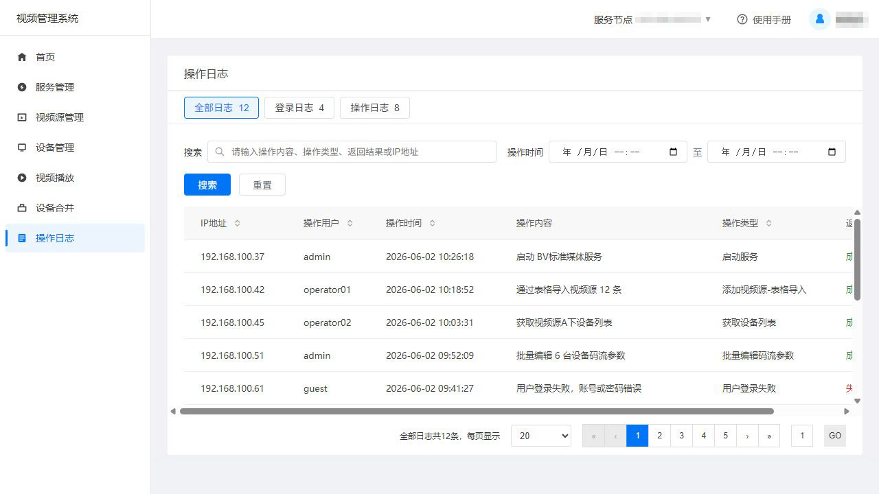Click operator02 in 操作用户 column

(x=327, y=322)
